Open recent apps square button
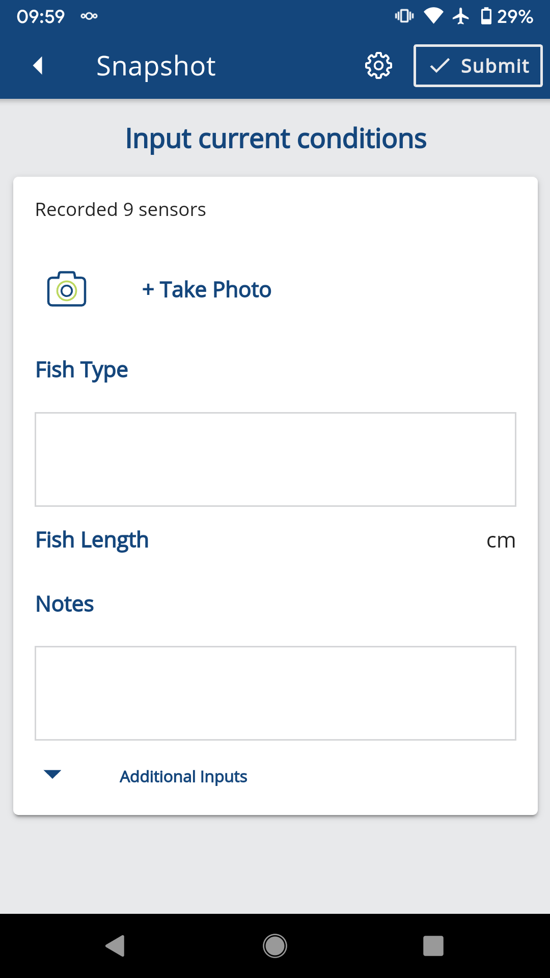550x978 pixels. coord(433,946)
